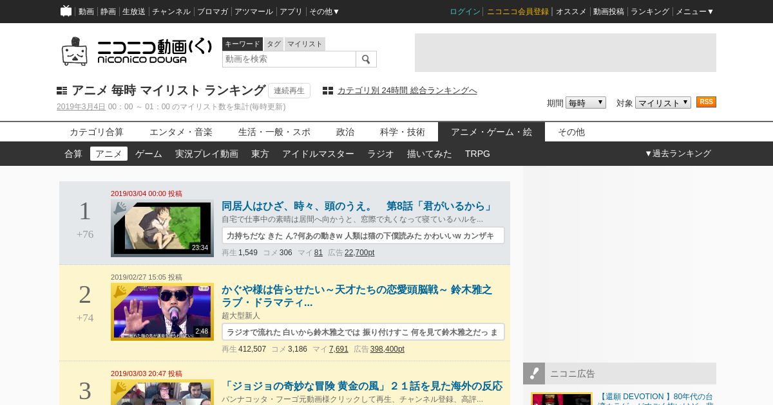The height and width of the screenshot is (405, 773).
Task: Select 合算 subcategory
Action: tap(73, 154)
